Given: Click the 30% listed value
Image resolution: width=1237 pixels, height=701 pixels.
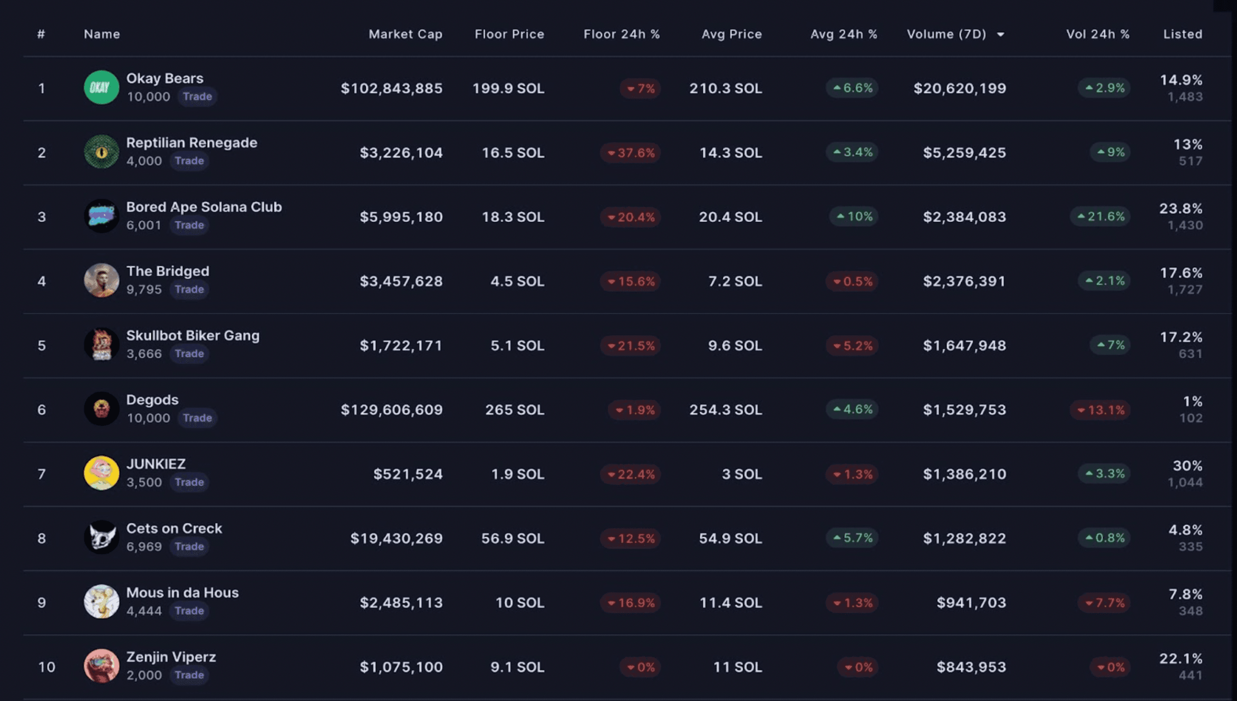Looking at the screenshot, I should 1187,466.
